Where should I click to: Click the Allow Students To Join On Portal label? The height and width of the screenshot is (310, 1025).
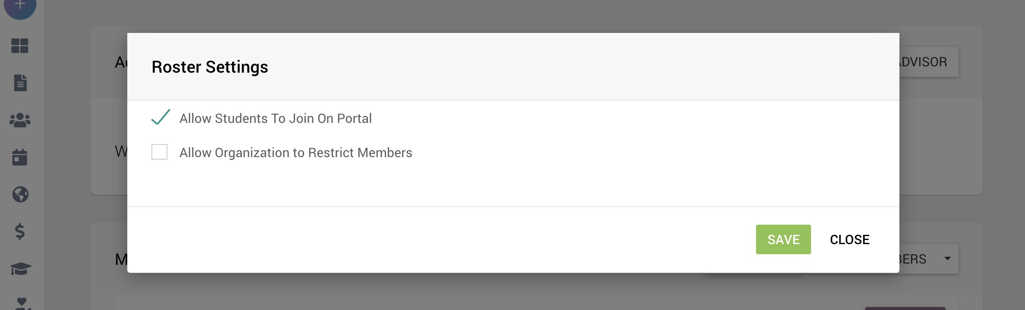(x=275, y=118)
